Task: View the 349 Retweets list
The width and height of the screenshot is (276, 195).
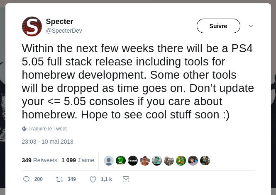Action: coord(39,160)
